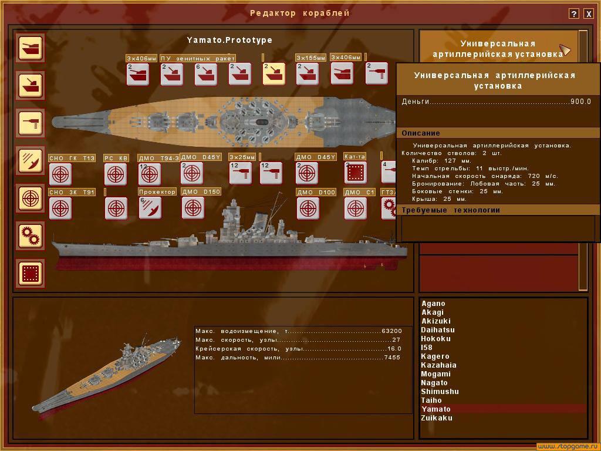Choose the searchlight category in left sidebar
The width and height of the screenshot is (601, 451).
point(29,161)
